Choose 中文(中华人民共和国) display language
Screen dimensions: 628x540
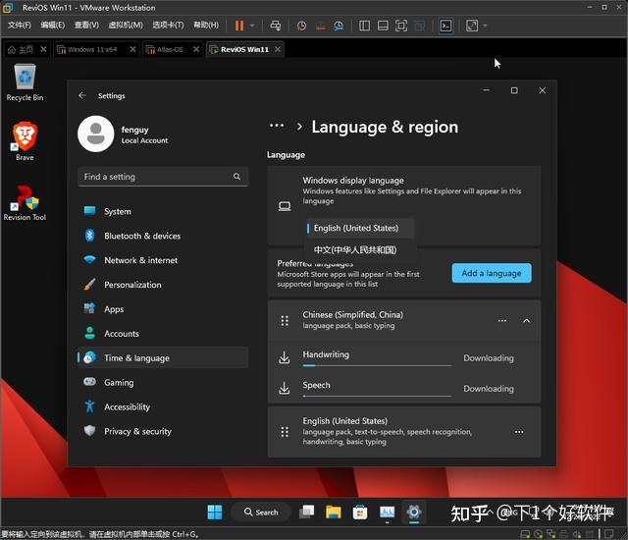[x=360, y=250]
